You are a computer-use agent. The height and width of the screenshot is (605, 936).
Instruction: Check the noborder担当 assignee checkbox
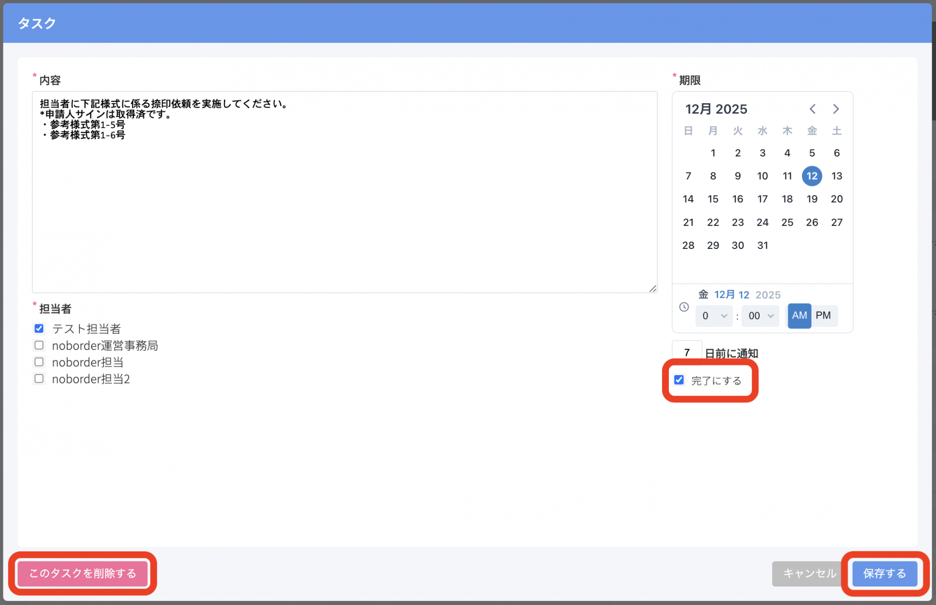coord(39,362)
